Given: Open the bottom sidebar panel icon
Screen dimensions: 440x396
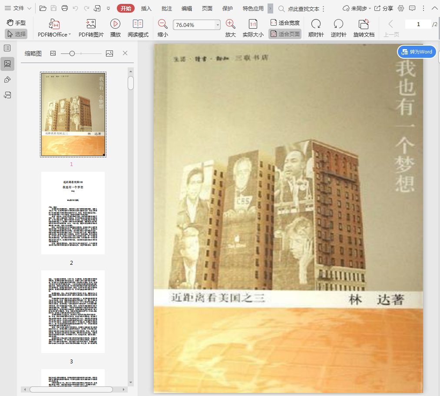Looking at the screenshot, I should [x=7, y=95].
